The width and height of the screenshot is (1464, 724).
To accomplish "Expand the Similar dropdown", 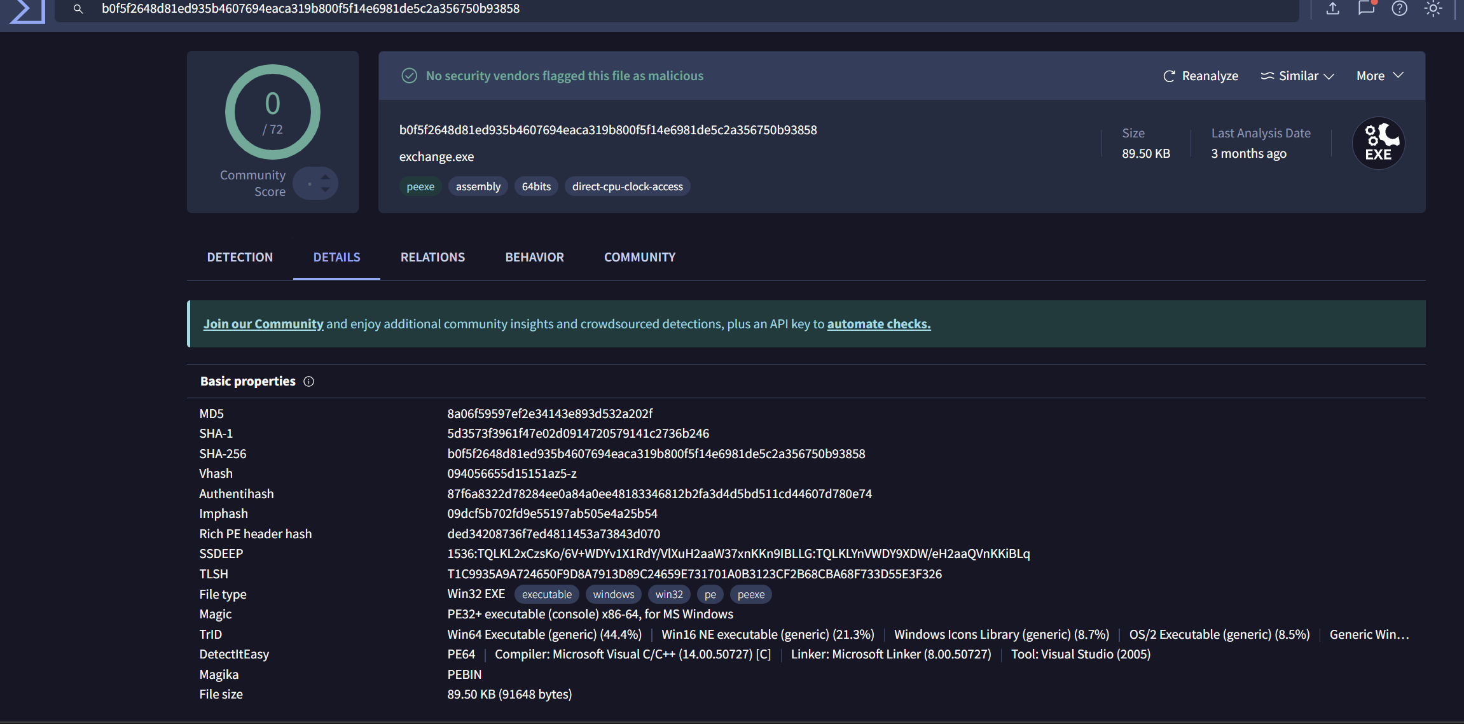I will (1296, 76).
